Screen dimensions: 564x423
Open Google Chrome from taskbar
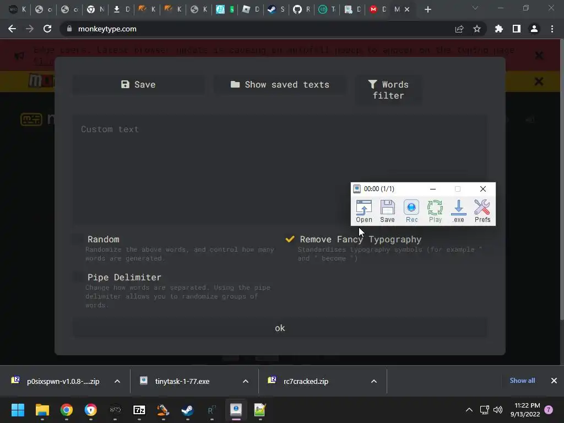pyautogui.click(x=67, y=410)
